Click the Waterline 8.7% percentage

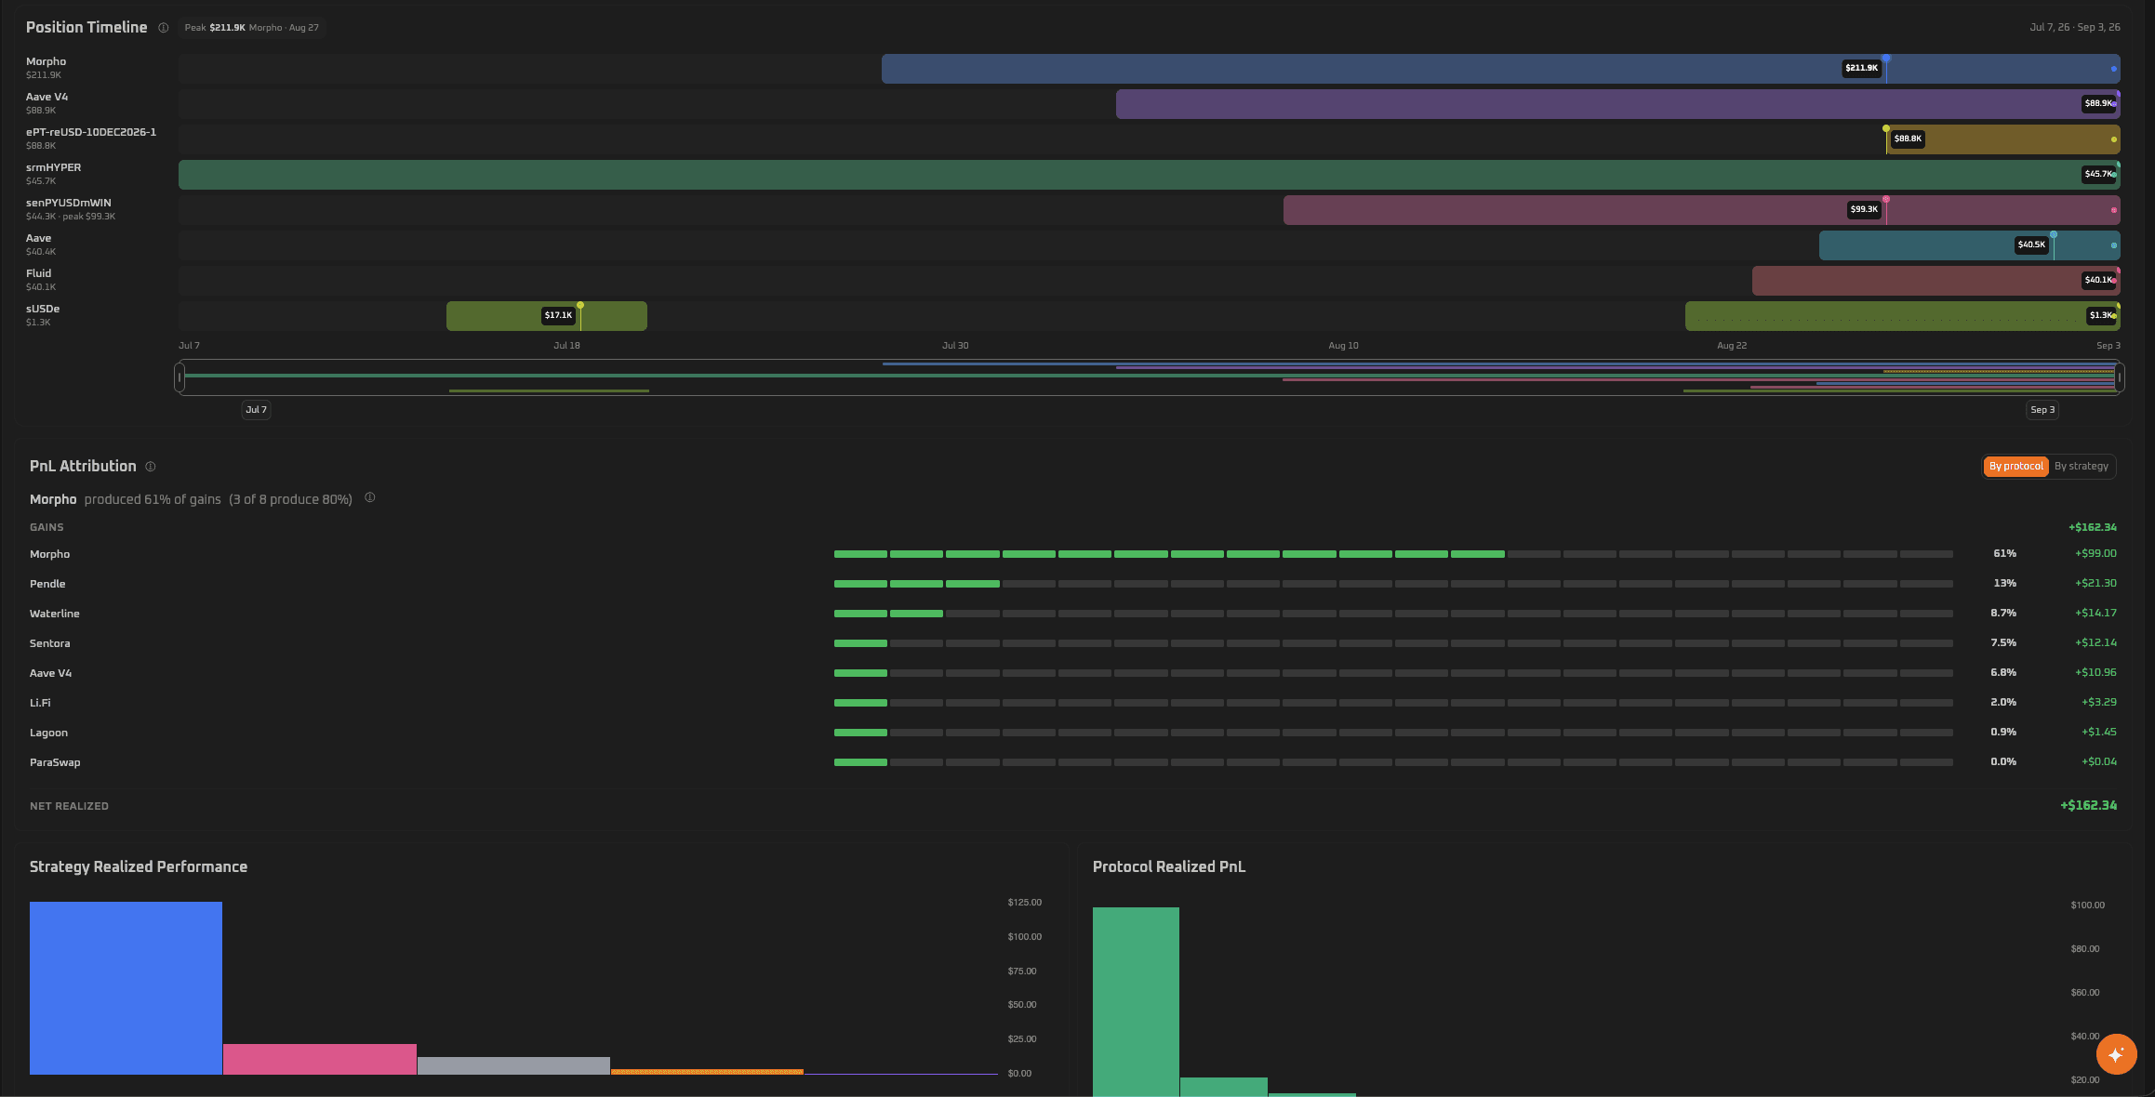[2003, 614]
